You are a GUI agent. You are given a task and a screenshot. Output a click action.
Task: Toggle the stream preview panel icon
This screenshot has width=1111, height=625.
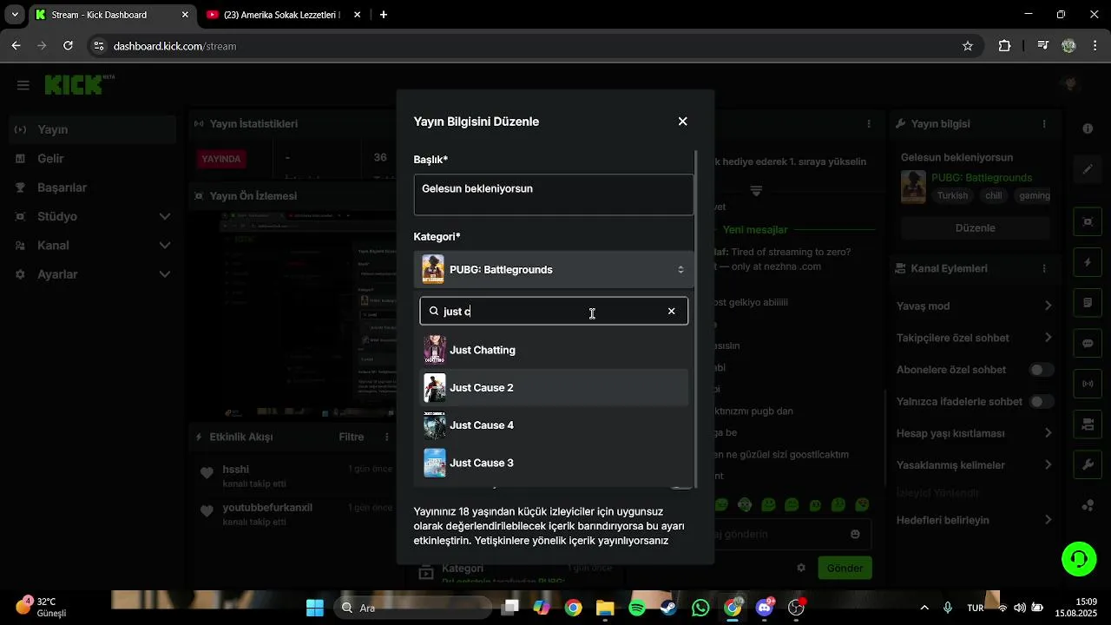(1088, 221)
